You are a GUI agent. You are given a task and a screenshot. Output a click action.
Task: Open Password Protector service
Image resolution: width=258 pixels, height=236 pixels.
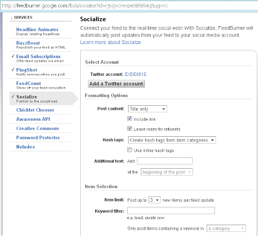pyautogui.click(x=38, y=138)
